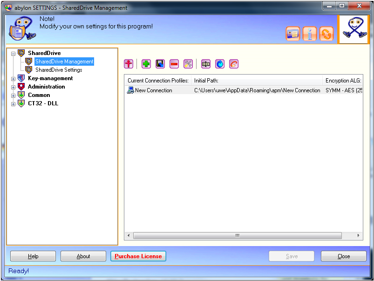Screen dimensions: 374x281
Task: Click the Purchase License button
Action: 138,256
